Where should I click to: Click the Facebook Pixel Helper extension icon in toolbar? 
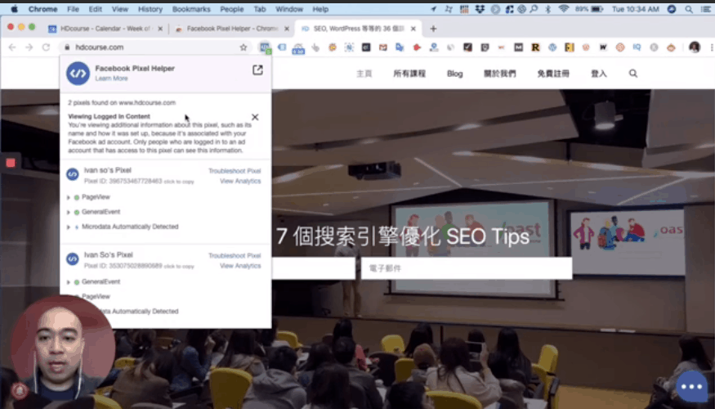coord(265,47)
